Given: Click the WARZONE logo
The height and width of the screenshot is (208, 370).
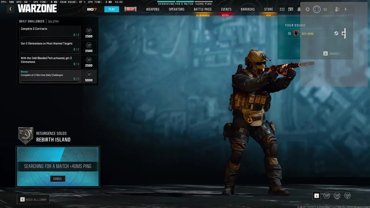Looking at the screenshot, I should pyautogui.click(x=37, y=9).
